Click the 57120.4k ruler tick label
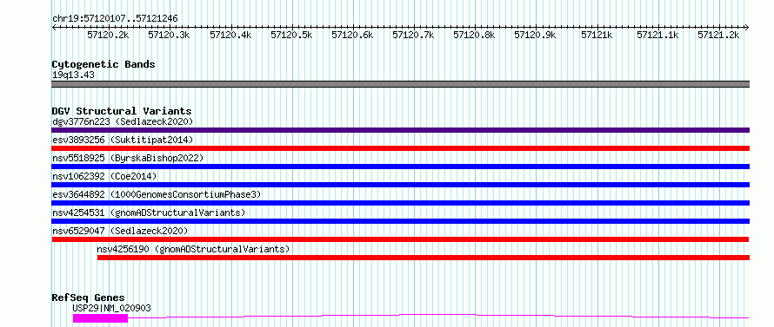774x327 pixels. (x=230, y=35)
